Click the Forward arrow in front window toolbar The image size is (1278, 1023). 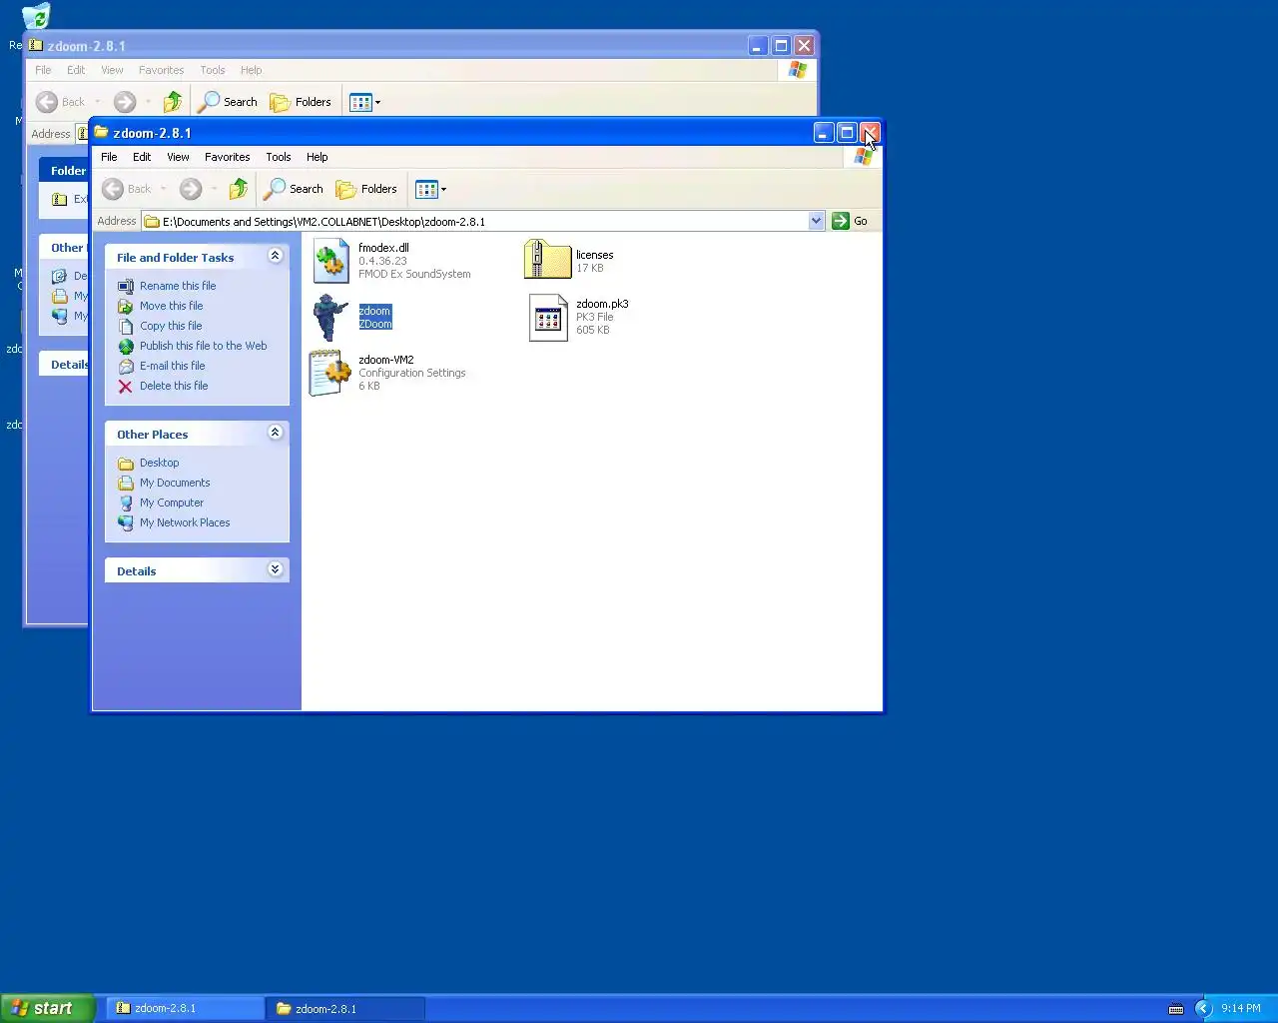[191, 189]
